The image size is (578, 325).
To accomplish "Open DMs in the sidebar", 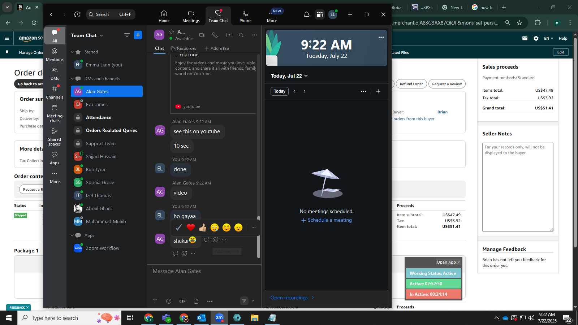I will click(55, 73).
